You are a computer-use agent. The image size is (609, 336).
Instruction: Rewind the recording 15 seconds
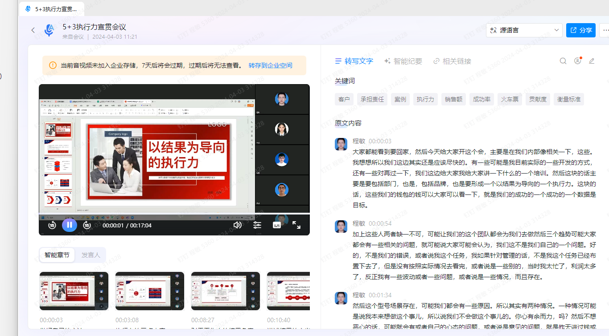52,225
